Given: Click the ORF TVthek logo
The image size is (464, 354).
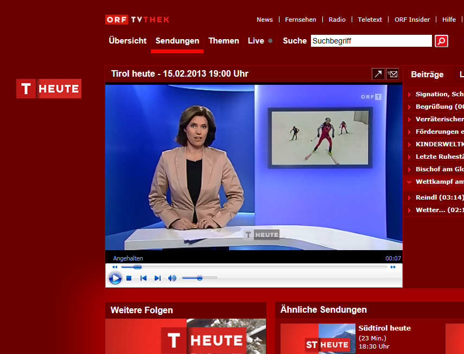Looking at the screenshot, I should 137,20.
